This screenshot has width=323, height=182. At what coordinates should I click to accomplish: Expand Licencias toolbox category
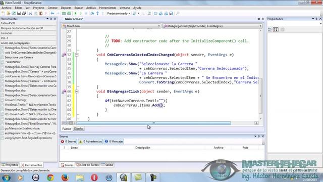(28, 33)
